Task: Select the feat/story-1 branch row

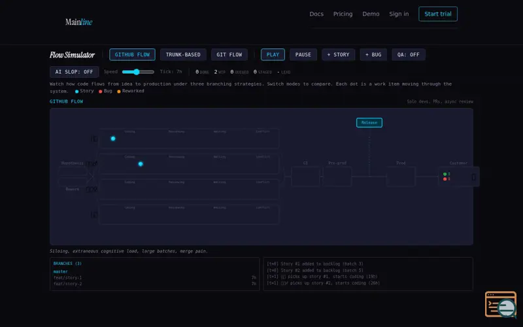Action: click(155, 277)
